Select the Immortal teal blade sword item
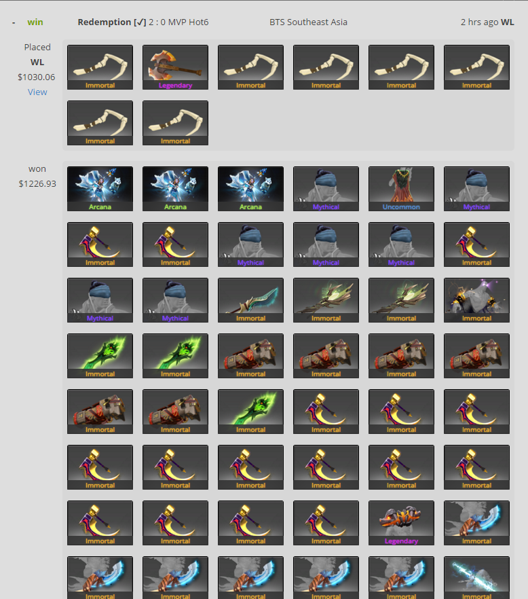 coord(251,300)
